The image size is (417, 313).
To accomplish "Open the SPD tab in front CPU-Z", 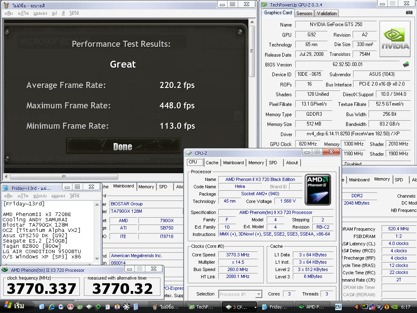I will tap(273, 163).
